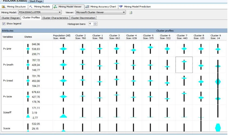Click the Mining Model Viewer tab icon
The width and height of the screenshot is (229, 135).
[x=55, y=7]
